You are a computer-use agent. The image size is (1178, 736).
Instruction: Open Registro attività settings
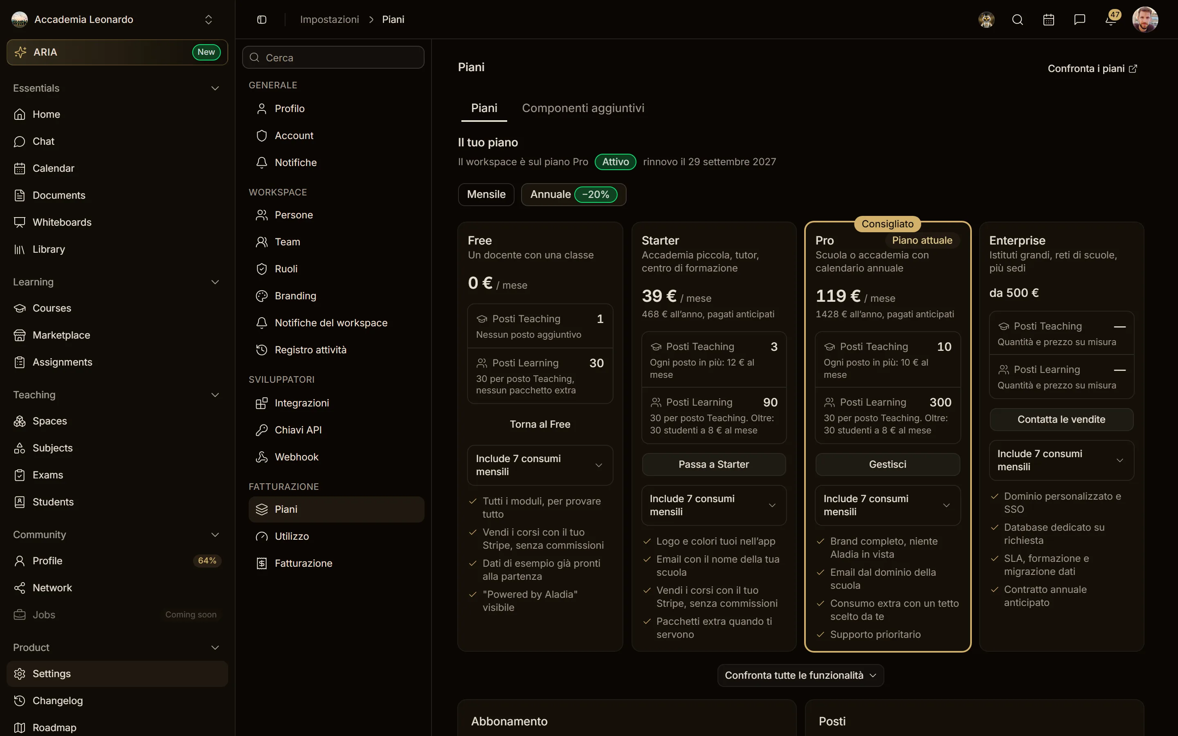pos(336,350)
